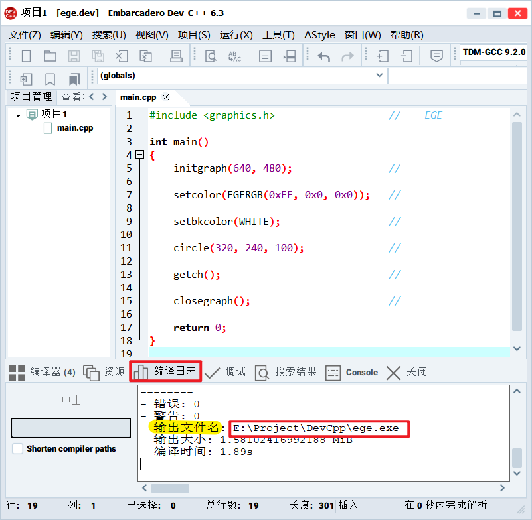Switch to the 项目管理 tab
532x520 pixels.
click(x=32, y=97)
